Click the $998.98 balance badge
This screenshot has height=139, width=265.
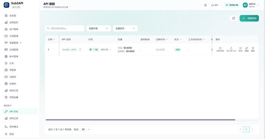(x=232, y=5)
